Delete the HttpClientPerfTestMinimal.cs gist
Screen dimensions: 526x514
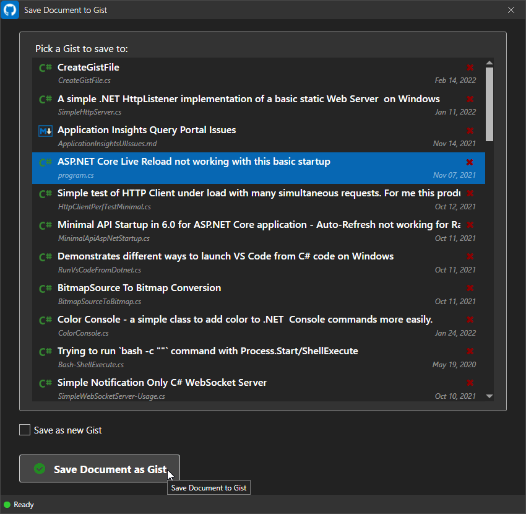[x=470, y=193]
